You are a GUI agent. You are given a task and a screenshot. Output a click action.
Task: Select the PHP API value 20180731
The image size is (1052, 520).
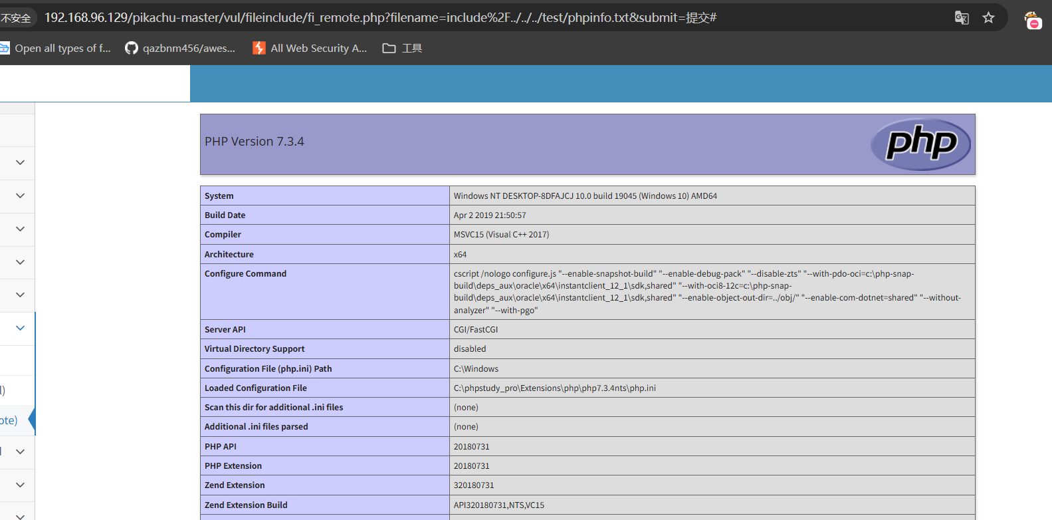tap(471, 447)
